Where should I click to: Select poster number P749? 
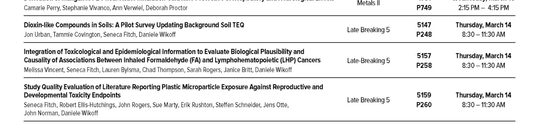424,8
